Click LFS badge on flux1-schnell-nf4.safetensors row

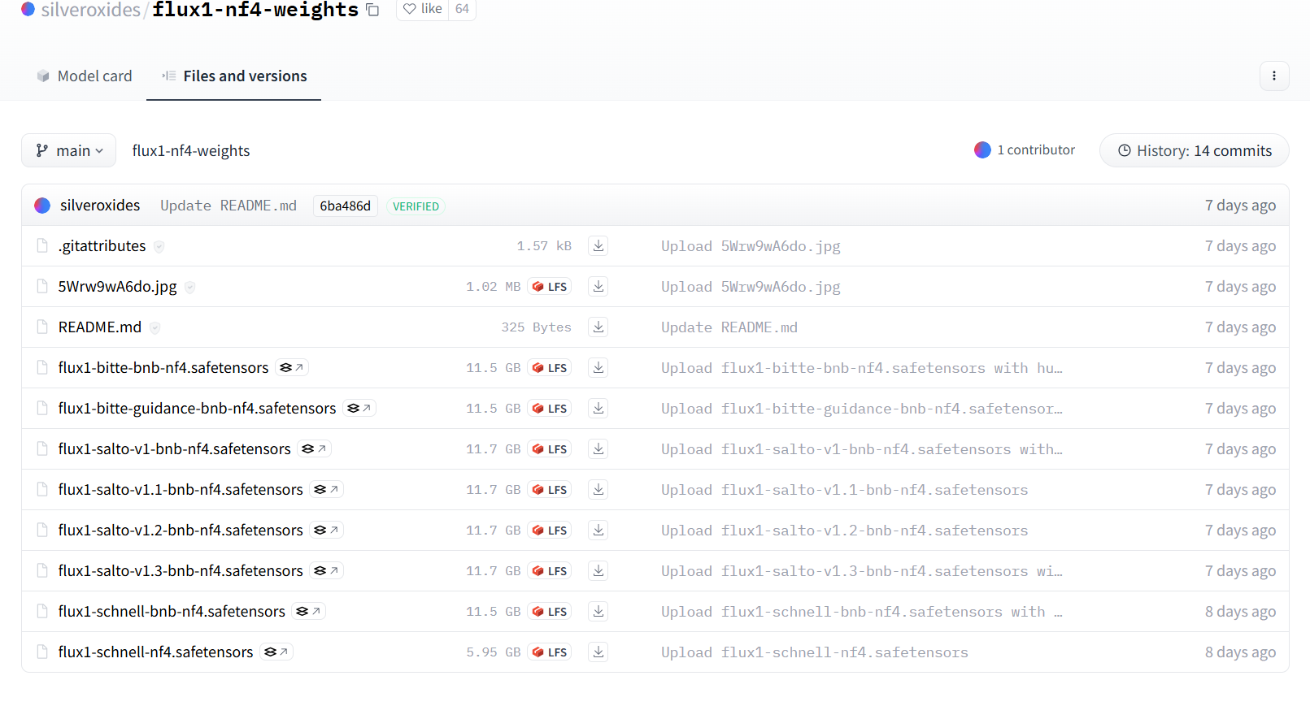550,652
